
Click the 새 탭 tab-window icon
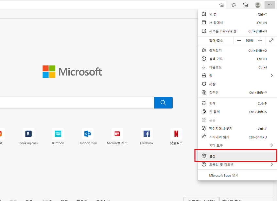tap(204, 14)
